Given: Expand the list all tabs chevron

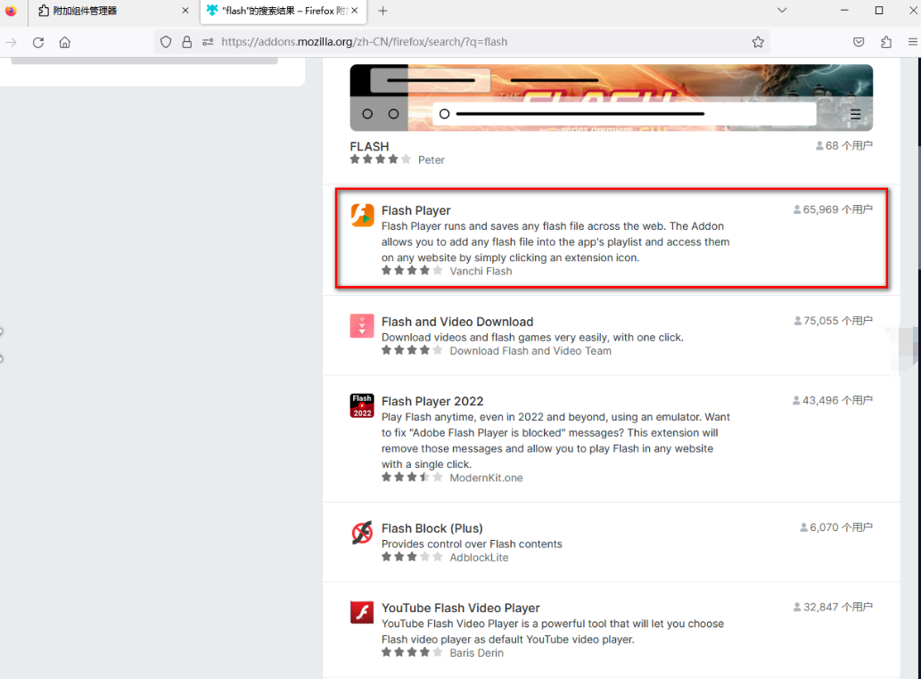Looking at the screenshot, I should [x=782, y=10].
